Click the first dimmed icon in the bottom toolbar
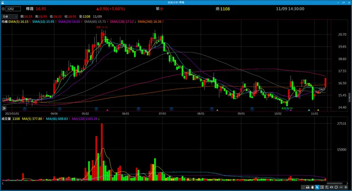This screenshot has height=191, width=352. [x=303, y=187]
